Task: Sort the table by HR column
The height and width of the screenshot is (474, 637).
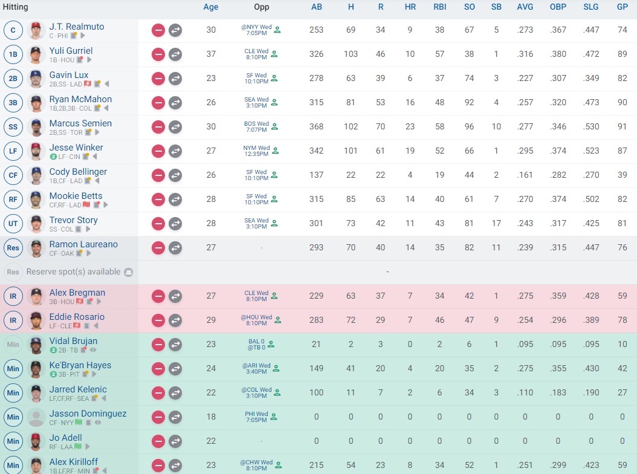Action: click(x=410, y=7)
